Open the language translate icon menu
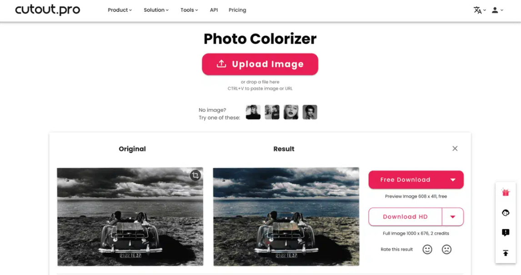This screenshot has height=275, width=521. click(x=480, y=10)
